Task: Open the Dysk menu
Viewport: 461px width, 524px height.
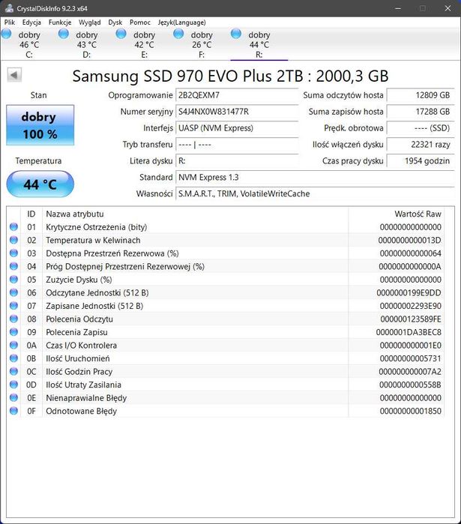Action: point(115,22)
